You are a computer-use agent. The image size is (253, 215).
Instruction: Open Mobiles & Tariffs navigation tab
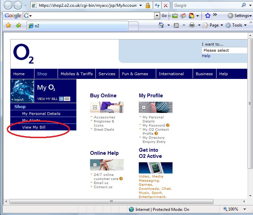[77, 74]
